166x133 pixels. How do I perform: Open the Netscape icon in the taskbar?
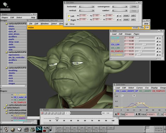pos(39,129)
